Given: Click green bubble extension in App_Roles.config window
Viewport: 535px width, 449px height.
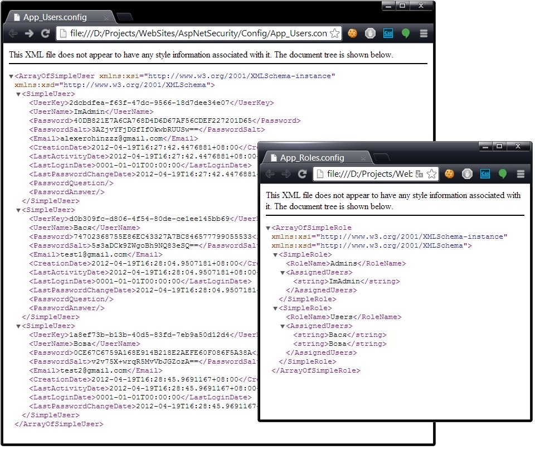Looking at the screenshot, I should pyautogui.click(x=502, y=174).
